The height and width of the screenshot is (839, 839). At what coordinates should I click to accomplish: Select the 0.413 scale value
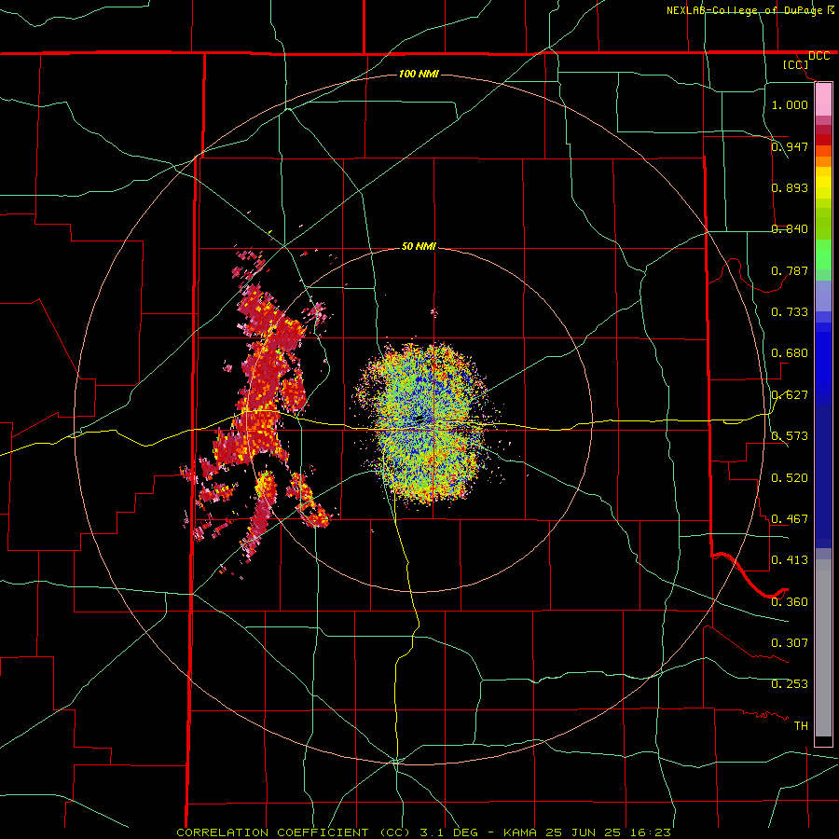790,560
